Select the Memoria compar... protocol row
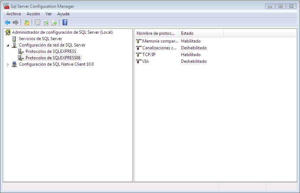 coord(160,41)
